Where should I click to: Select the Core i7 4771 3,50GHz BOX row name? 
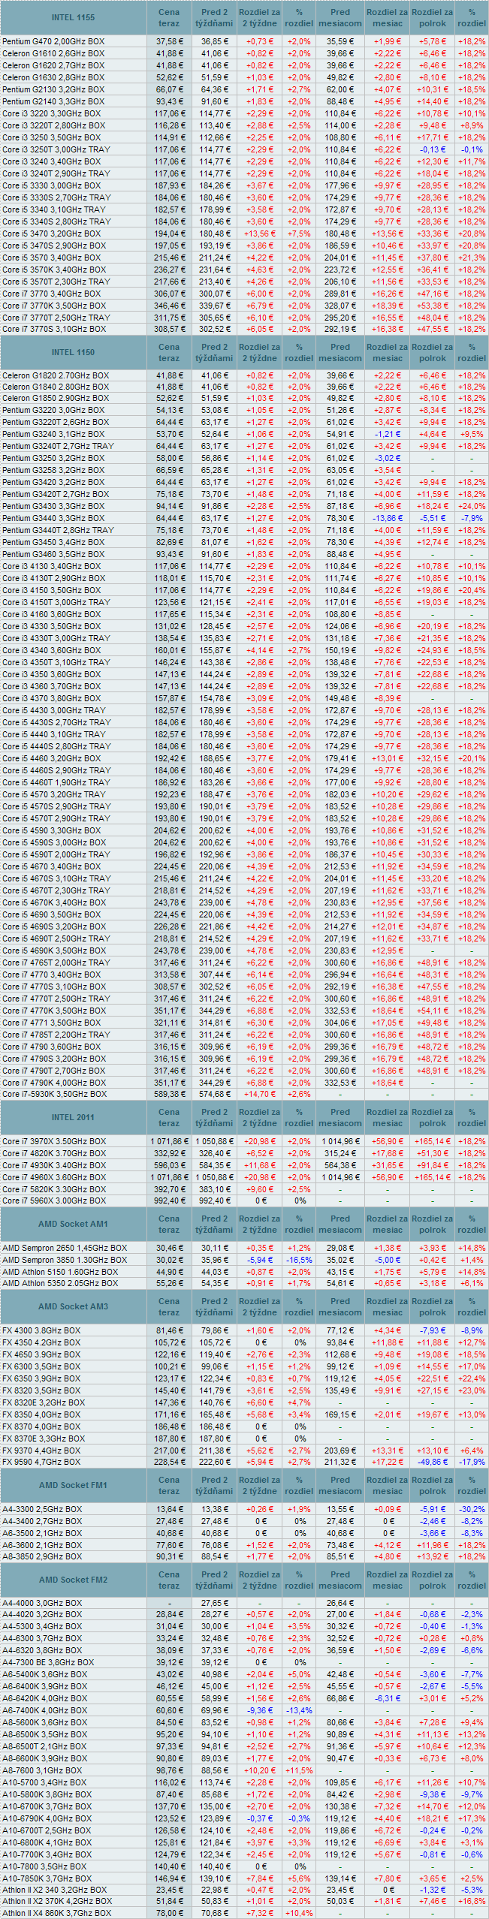(51, 1023)
